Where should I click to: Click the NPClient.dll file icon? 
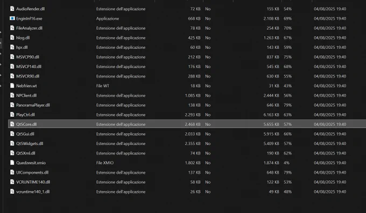click(x=12, y=95)
